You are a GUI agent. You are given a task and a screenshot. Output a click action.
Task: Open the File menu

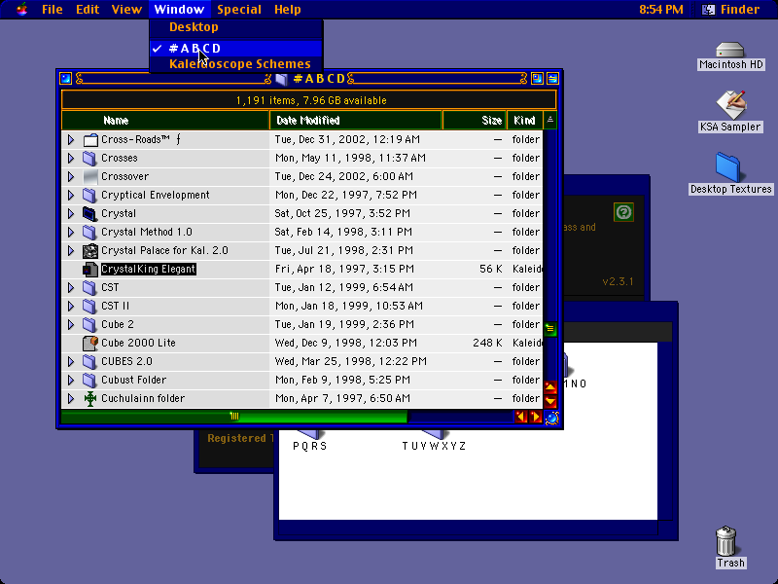pos(53,10)
